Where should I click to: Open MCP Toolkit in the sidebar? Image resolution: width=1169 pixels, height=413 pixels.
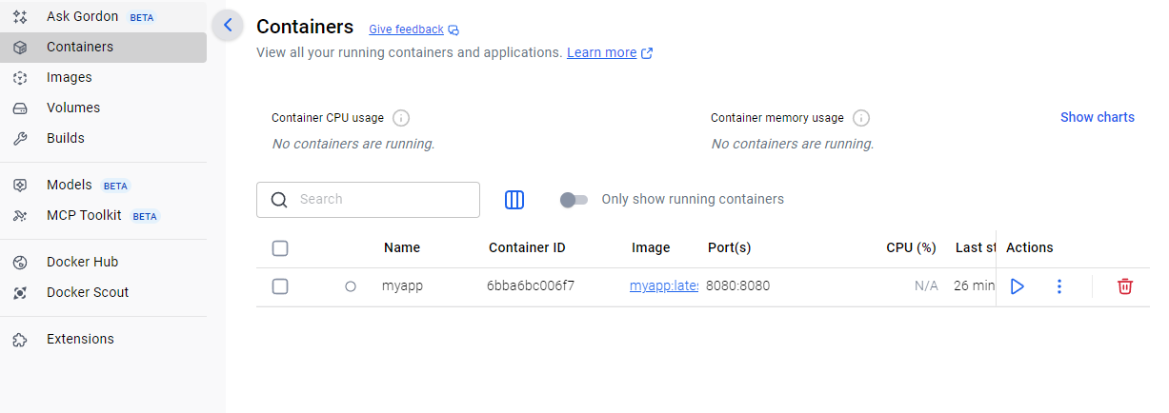(104, 215)
